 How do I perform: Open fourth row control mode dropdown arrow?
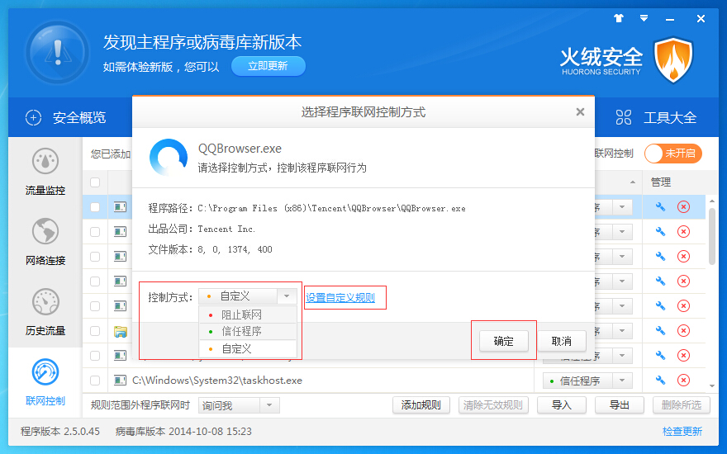click(622, 281)
